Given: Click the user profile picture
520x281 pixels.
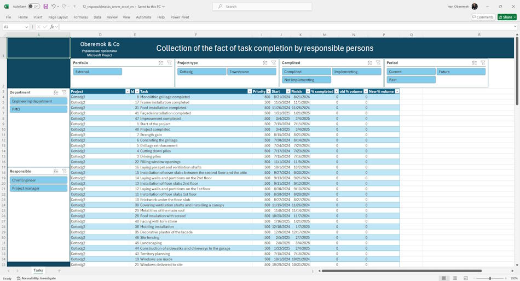Looking at the screenshot, I should (475, 7).
